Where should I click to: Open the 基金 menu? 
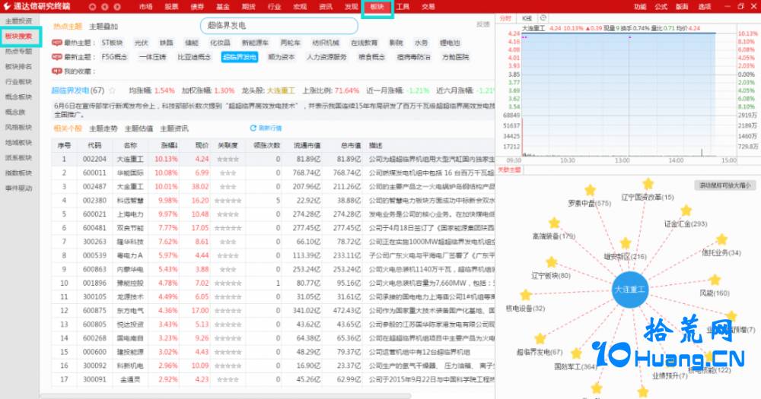(223, 7)
